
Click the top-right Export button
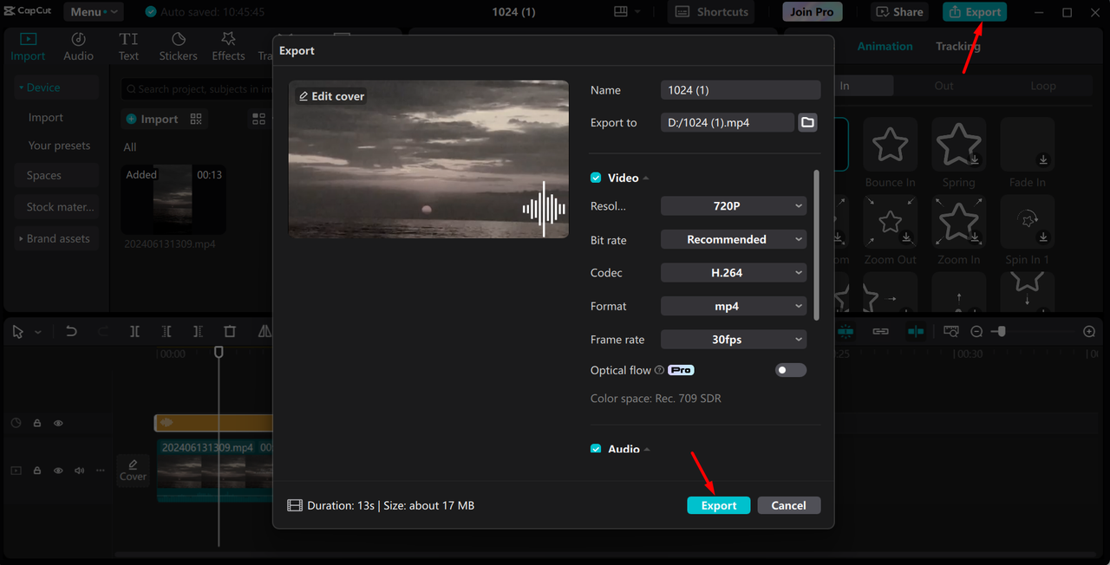coord(975,12)
